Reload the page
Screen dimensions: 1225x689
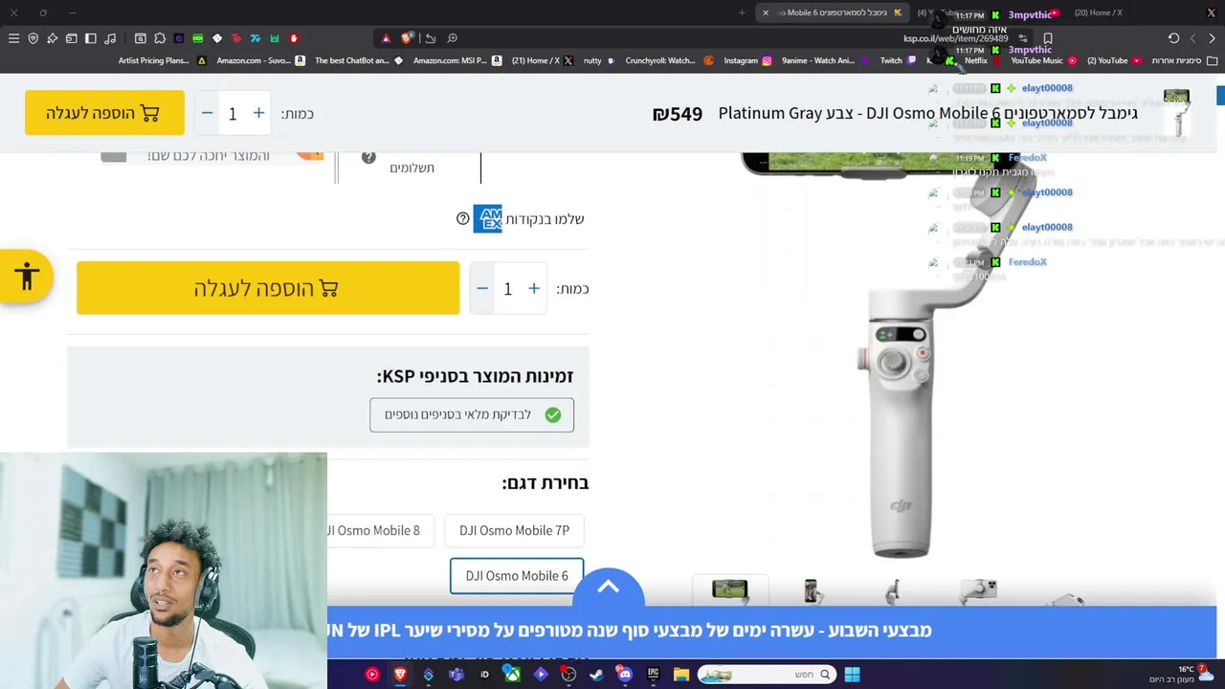coord(1173,38)
